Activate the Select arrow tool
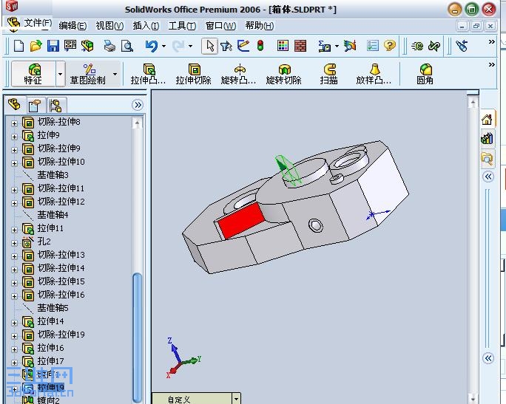 210,46
